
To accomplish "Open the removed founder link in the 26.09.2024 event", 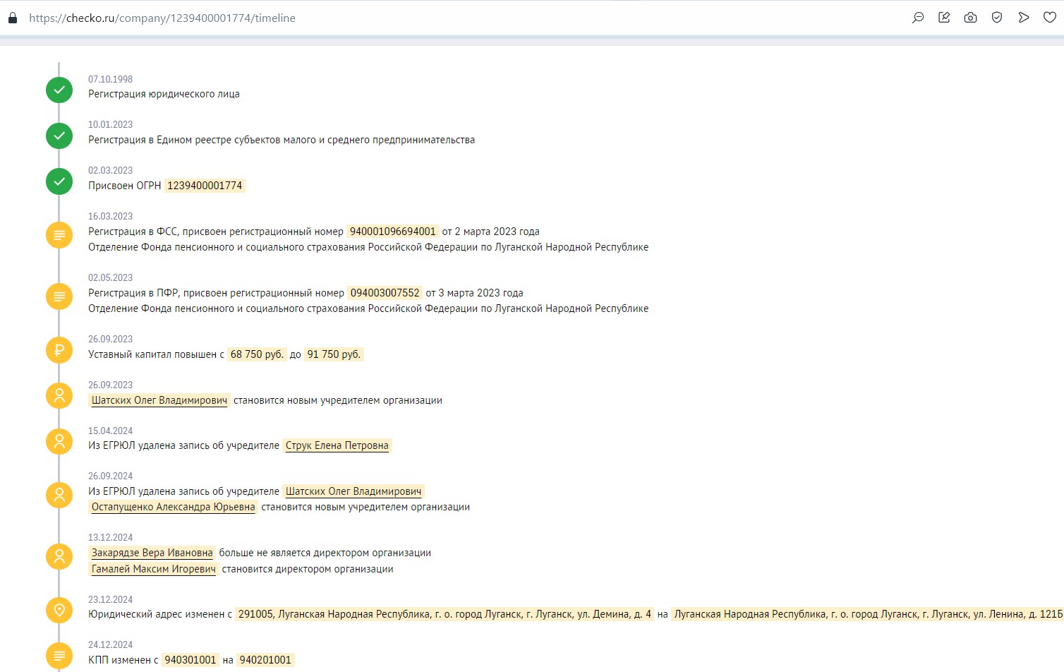I will point(353,491).
